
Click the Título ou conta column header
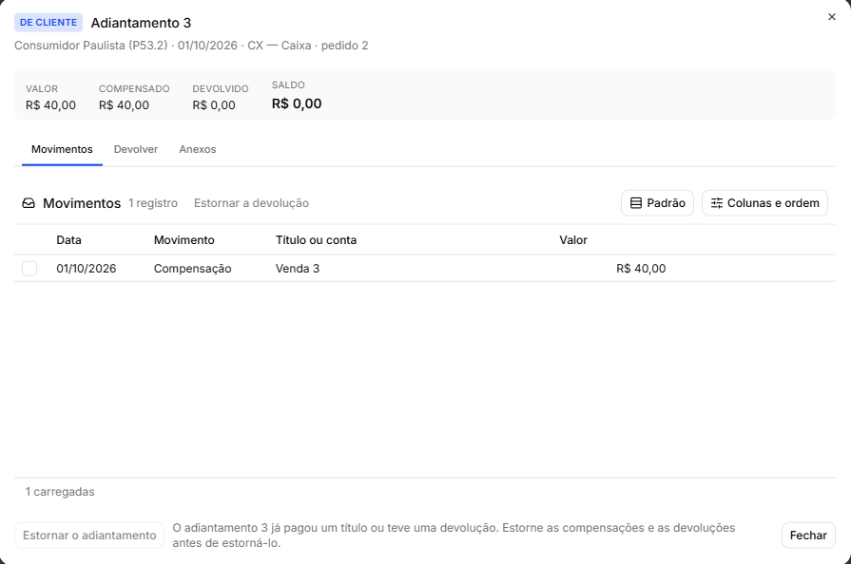tap(316, 240)
